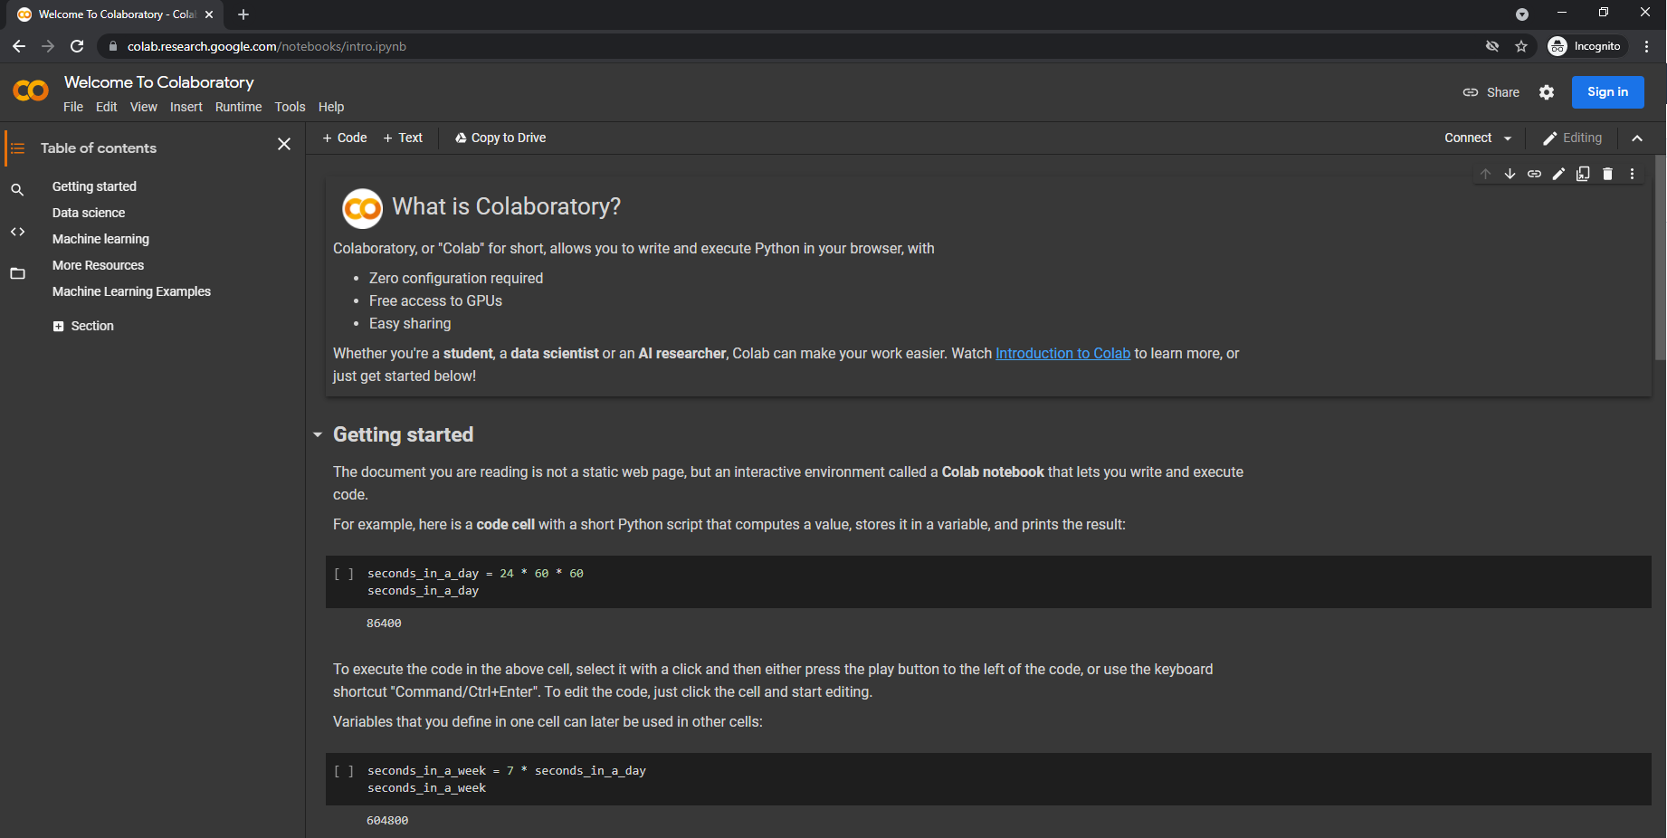Open the search panel in left sidebar

click(17, 190)
